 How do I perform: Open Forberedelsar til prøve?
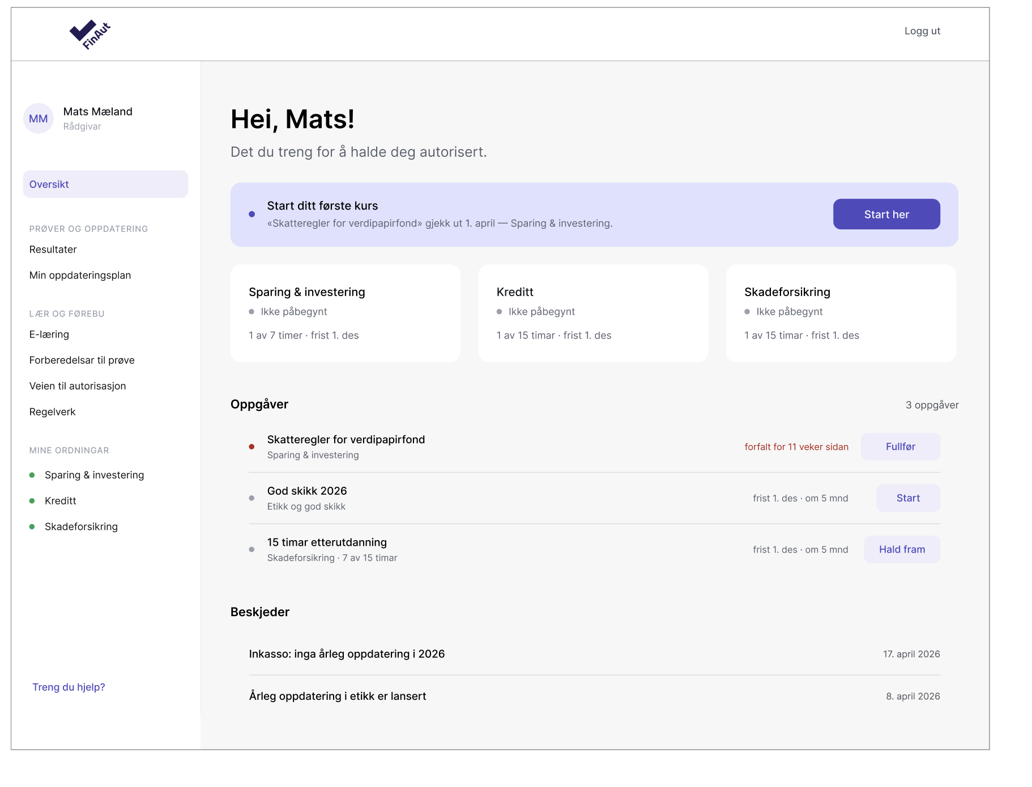click(82, 360)
